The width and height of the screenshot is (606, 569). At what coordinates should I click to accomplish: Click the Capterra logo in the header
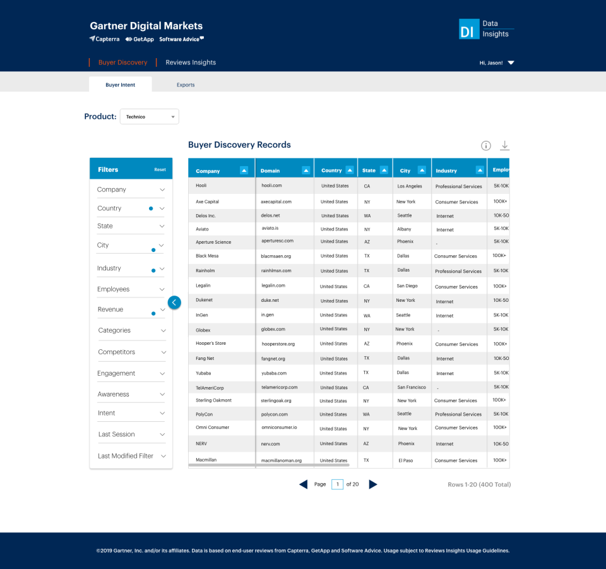pos(104,39)
